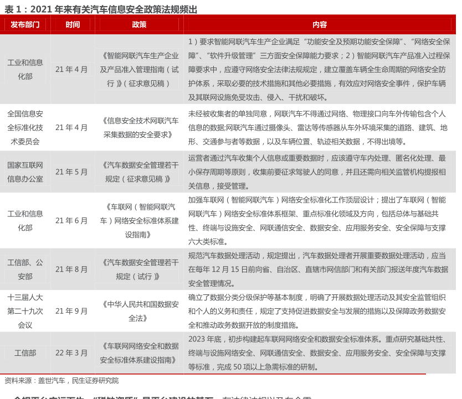Select the 国家互联网信息办公室 department cell
The image size is (462, 399).
[25, 172]
